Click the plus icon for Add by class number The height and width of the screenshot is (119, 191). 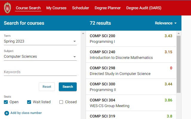[7, 113]
